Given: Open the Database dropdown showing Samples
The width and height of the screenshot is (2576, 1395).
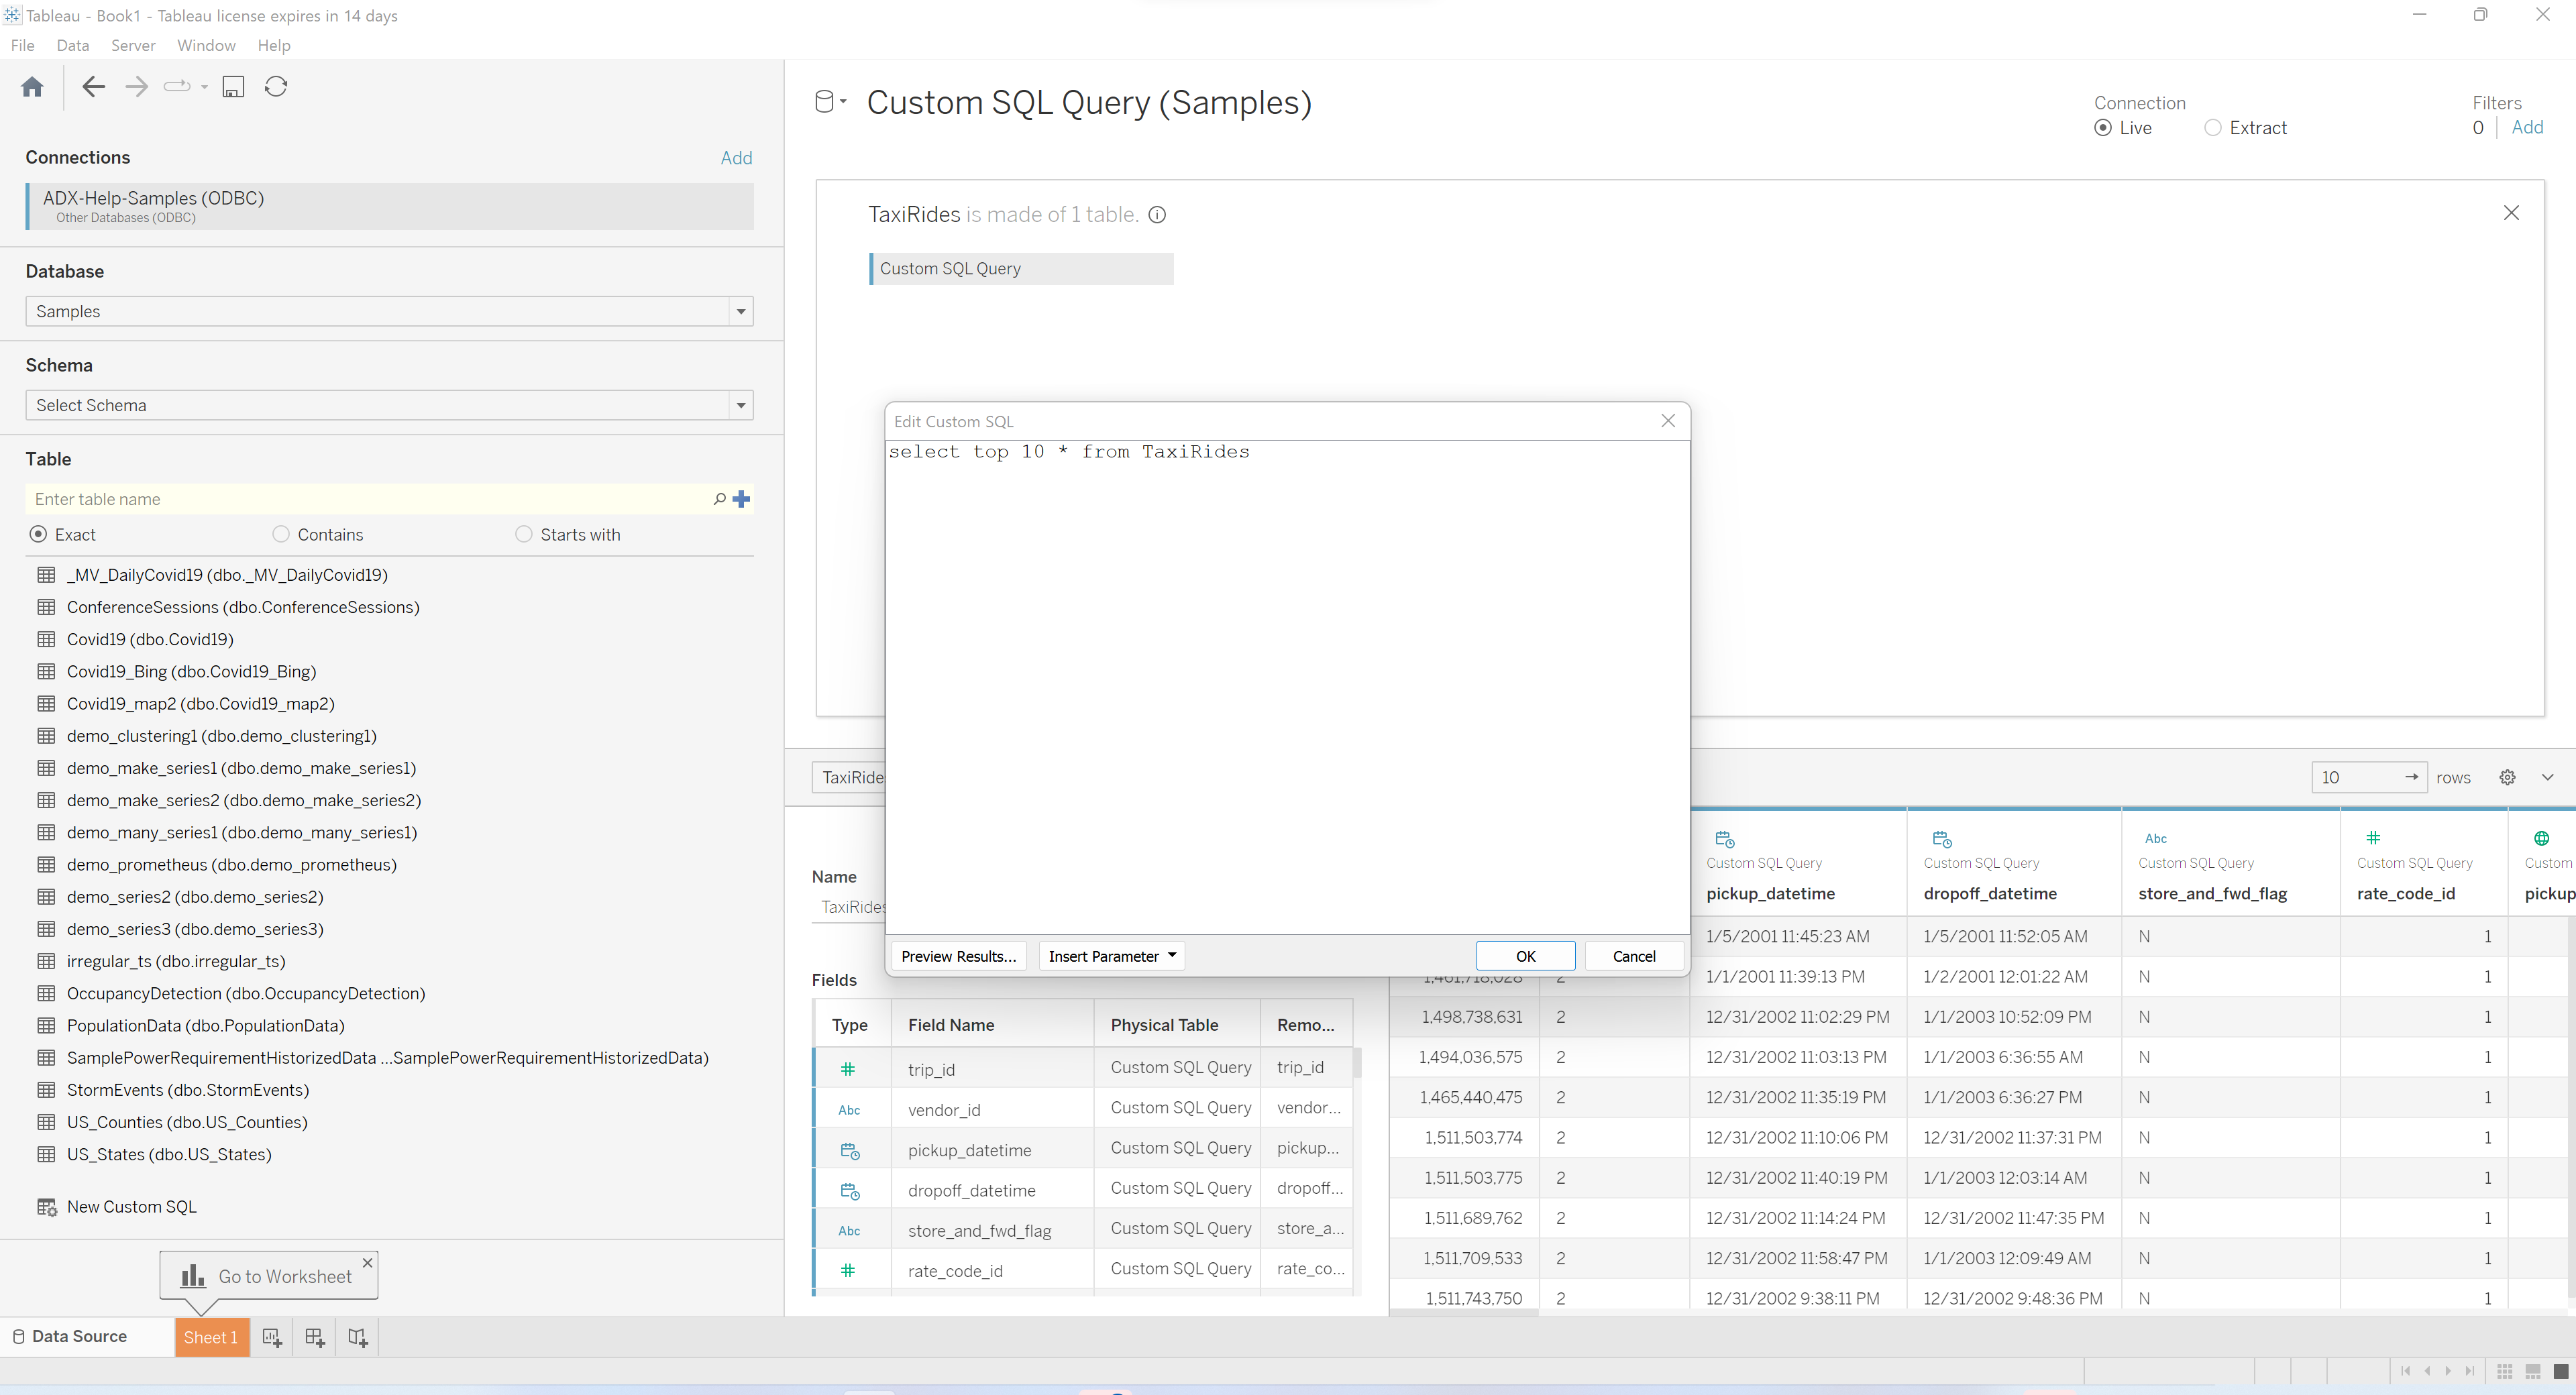Looking at the screenshot, I should 389,311.
